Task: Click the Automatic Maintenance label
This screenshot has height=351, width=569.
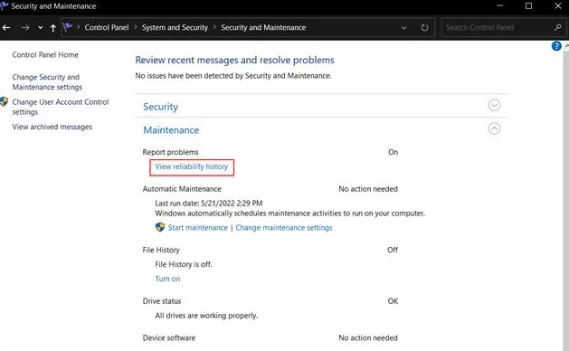Action: [182, 189]
